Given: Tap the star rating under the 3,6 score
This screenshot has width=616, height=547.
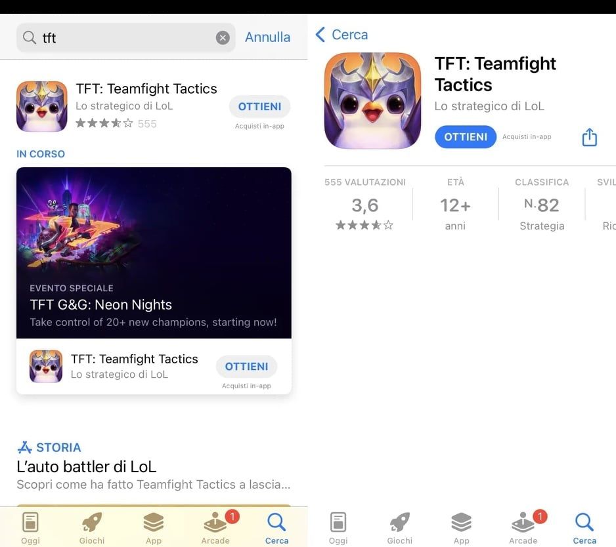Looking at the screenshot, I should tap(364, 225).
